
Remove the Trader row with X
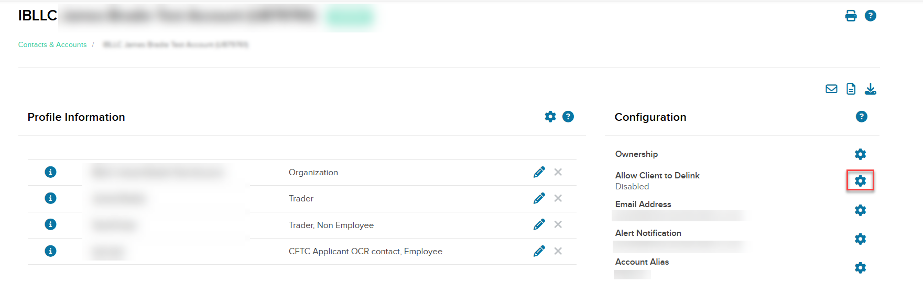click(558, 198)
